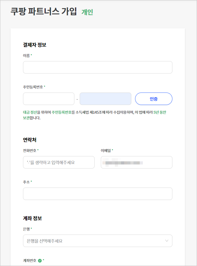197x266 pixels.
Task: Click the 이메일 email input field
Action: [x=137, y=162]
